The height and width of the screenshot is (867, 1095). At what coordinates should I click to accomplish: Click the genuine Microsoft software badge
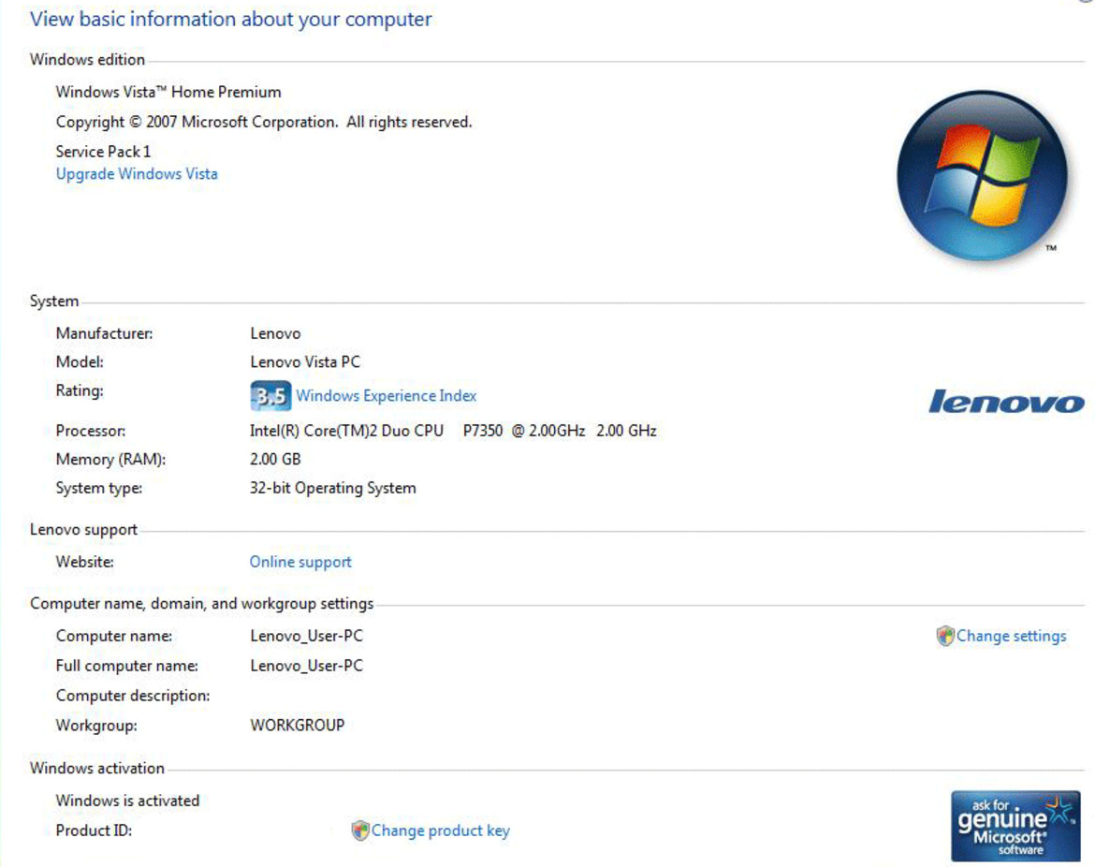tap(1015, 826)
